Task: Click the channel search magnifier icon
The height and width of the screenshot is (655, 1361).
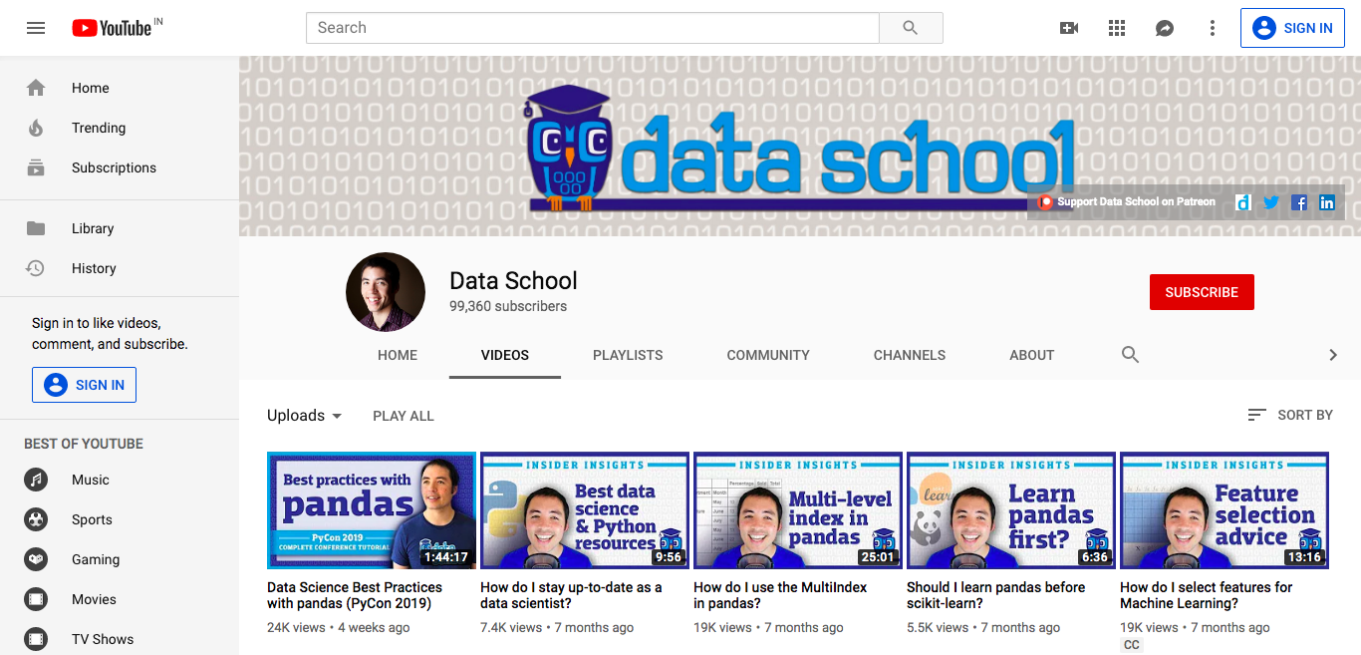Action: pyautogui.click(x=1130, y=354)
